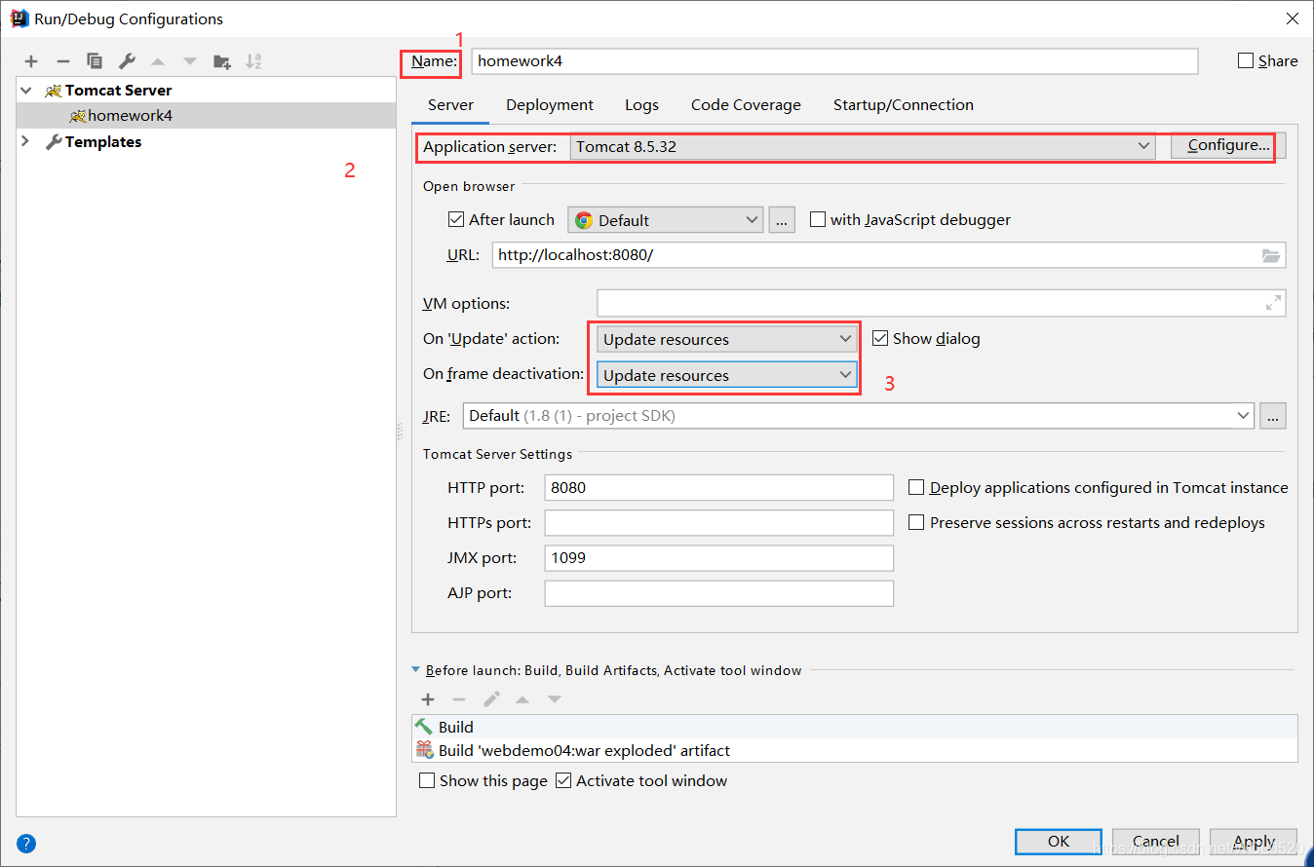Move before-launch task down arrow
The width and height of the screenshot is (1314, 867).
pyautogui.click(x=555, y=699)
